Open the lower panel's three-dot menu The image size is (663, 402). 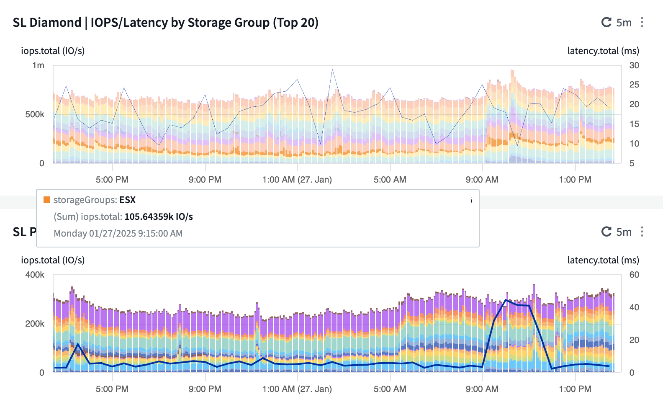click(642, 232)
